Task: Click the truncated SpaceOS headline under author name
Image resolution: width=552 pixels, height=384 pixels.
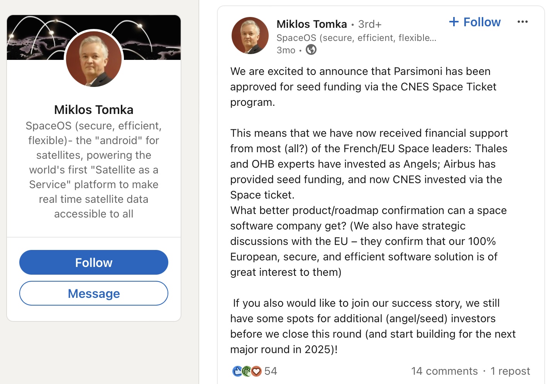Action: (x=357, y=38)
